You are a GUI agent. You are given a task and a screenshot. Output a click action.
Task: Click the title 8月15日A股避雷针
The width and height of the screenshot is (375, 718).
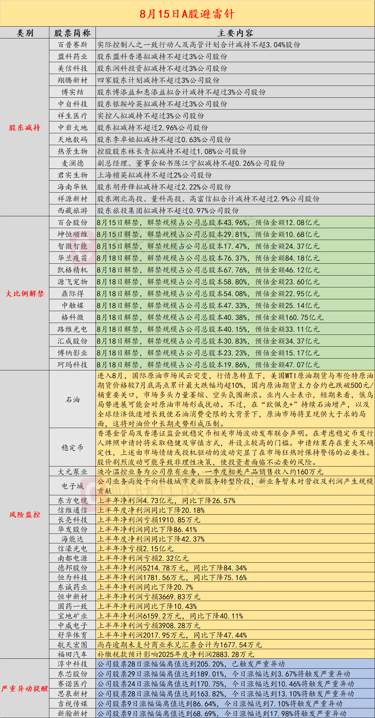point(187,14)
